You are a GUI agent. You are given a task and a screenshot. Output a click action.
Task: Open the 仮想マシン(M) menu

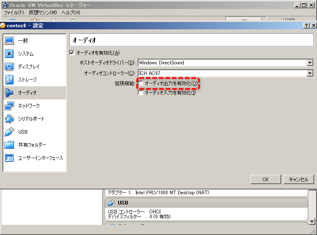coord(43,13)
